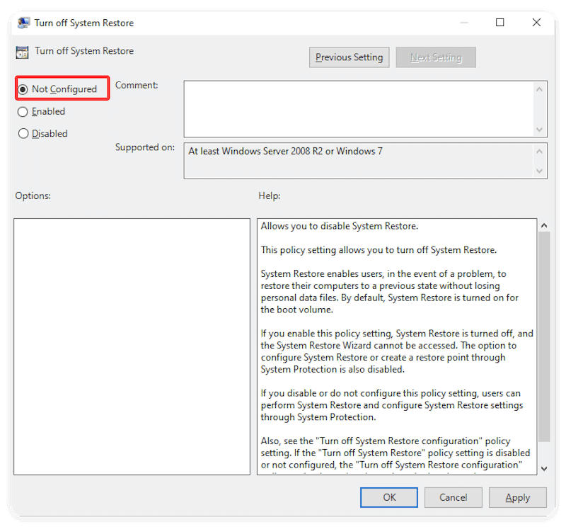Image resolution: width=566 pixels, height=527 pixels.
Task: Open the title bar system menu icon
Action: (22, 23)
